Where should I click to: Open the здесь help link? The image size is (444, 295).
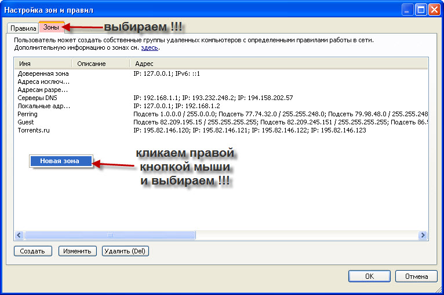(150, 48)
